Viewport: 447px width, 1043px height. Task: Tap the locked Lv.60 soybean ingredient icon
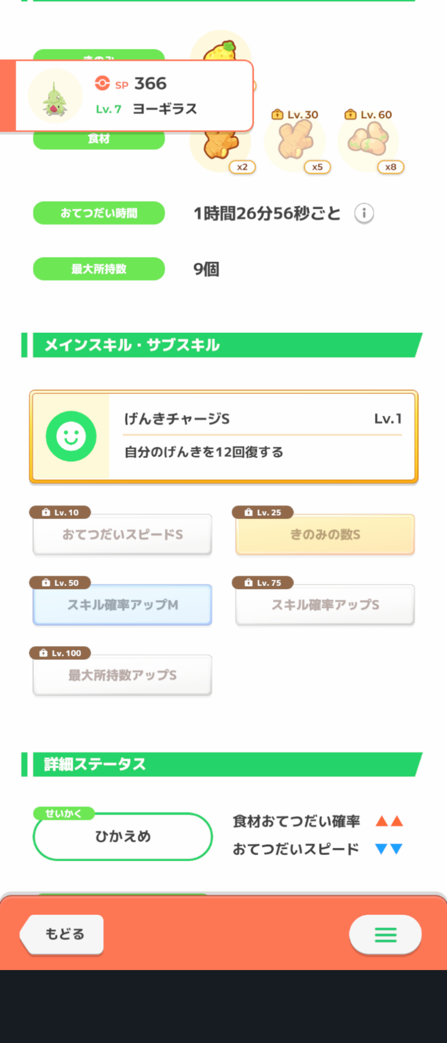368,141
